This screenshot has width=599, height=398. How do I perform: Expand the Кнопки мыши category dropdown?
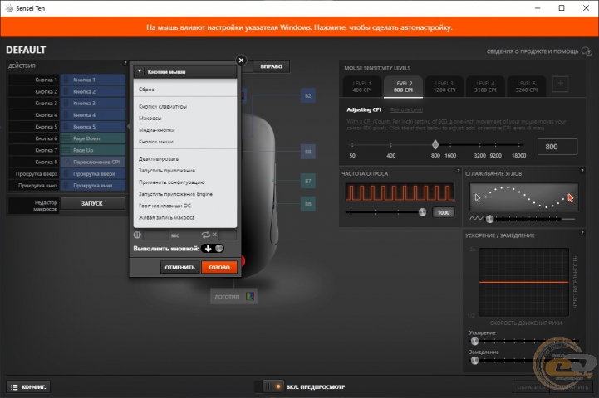point(185,71)
